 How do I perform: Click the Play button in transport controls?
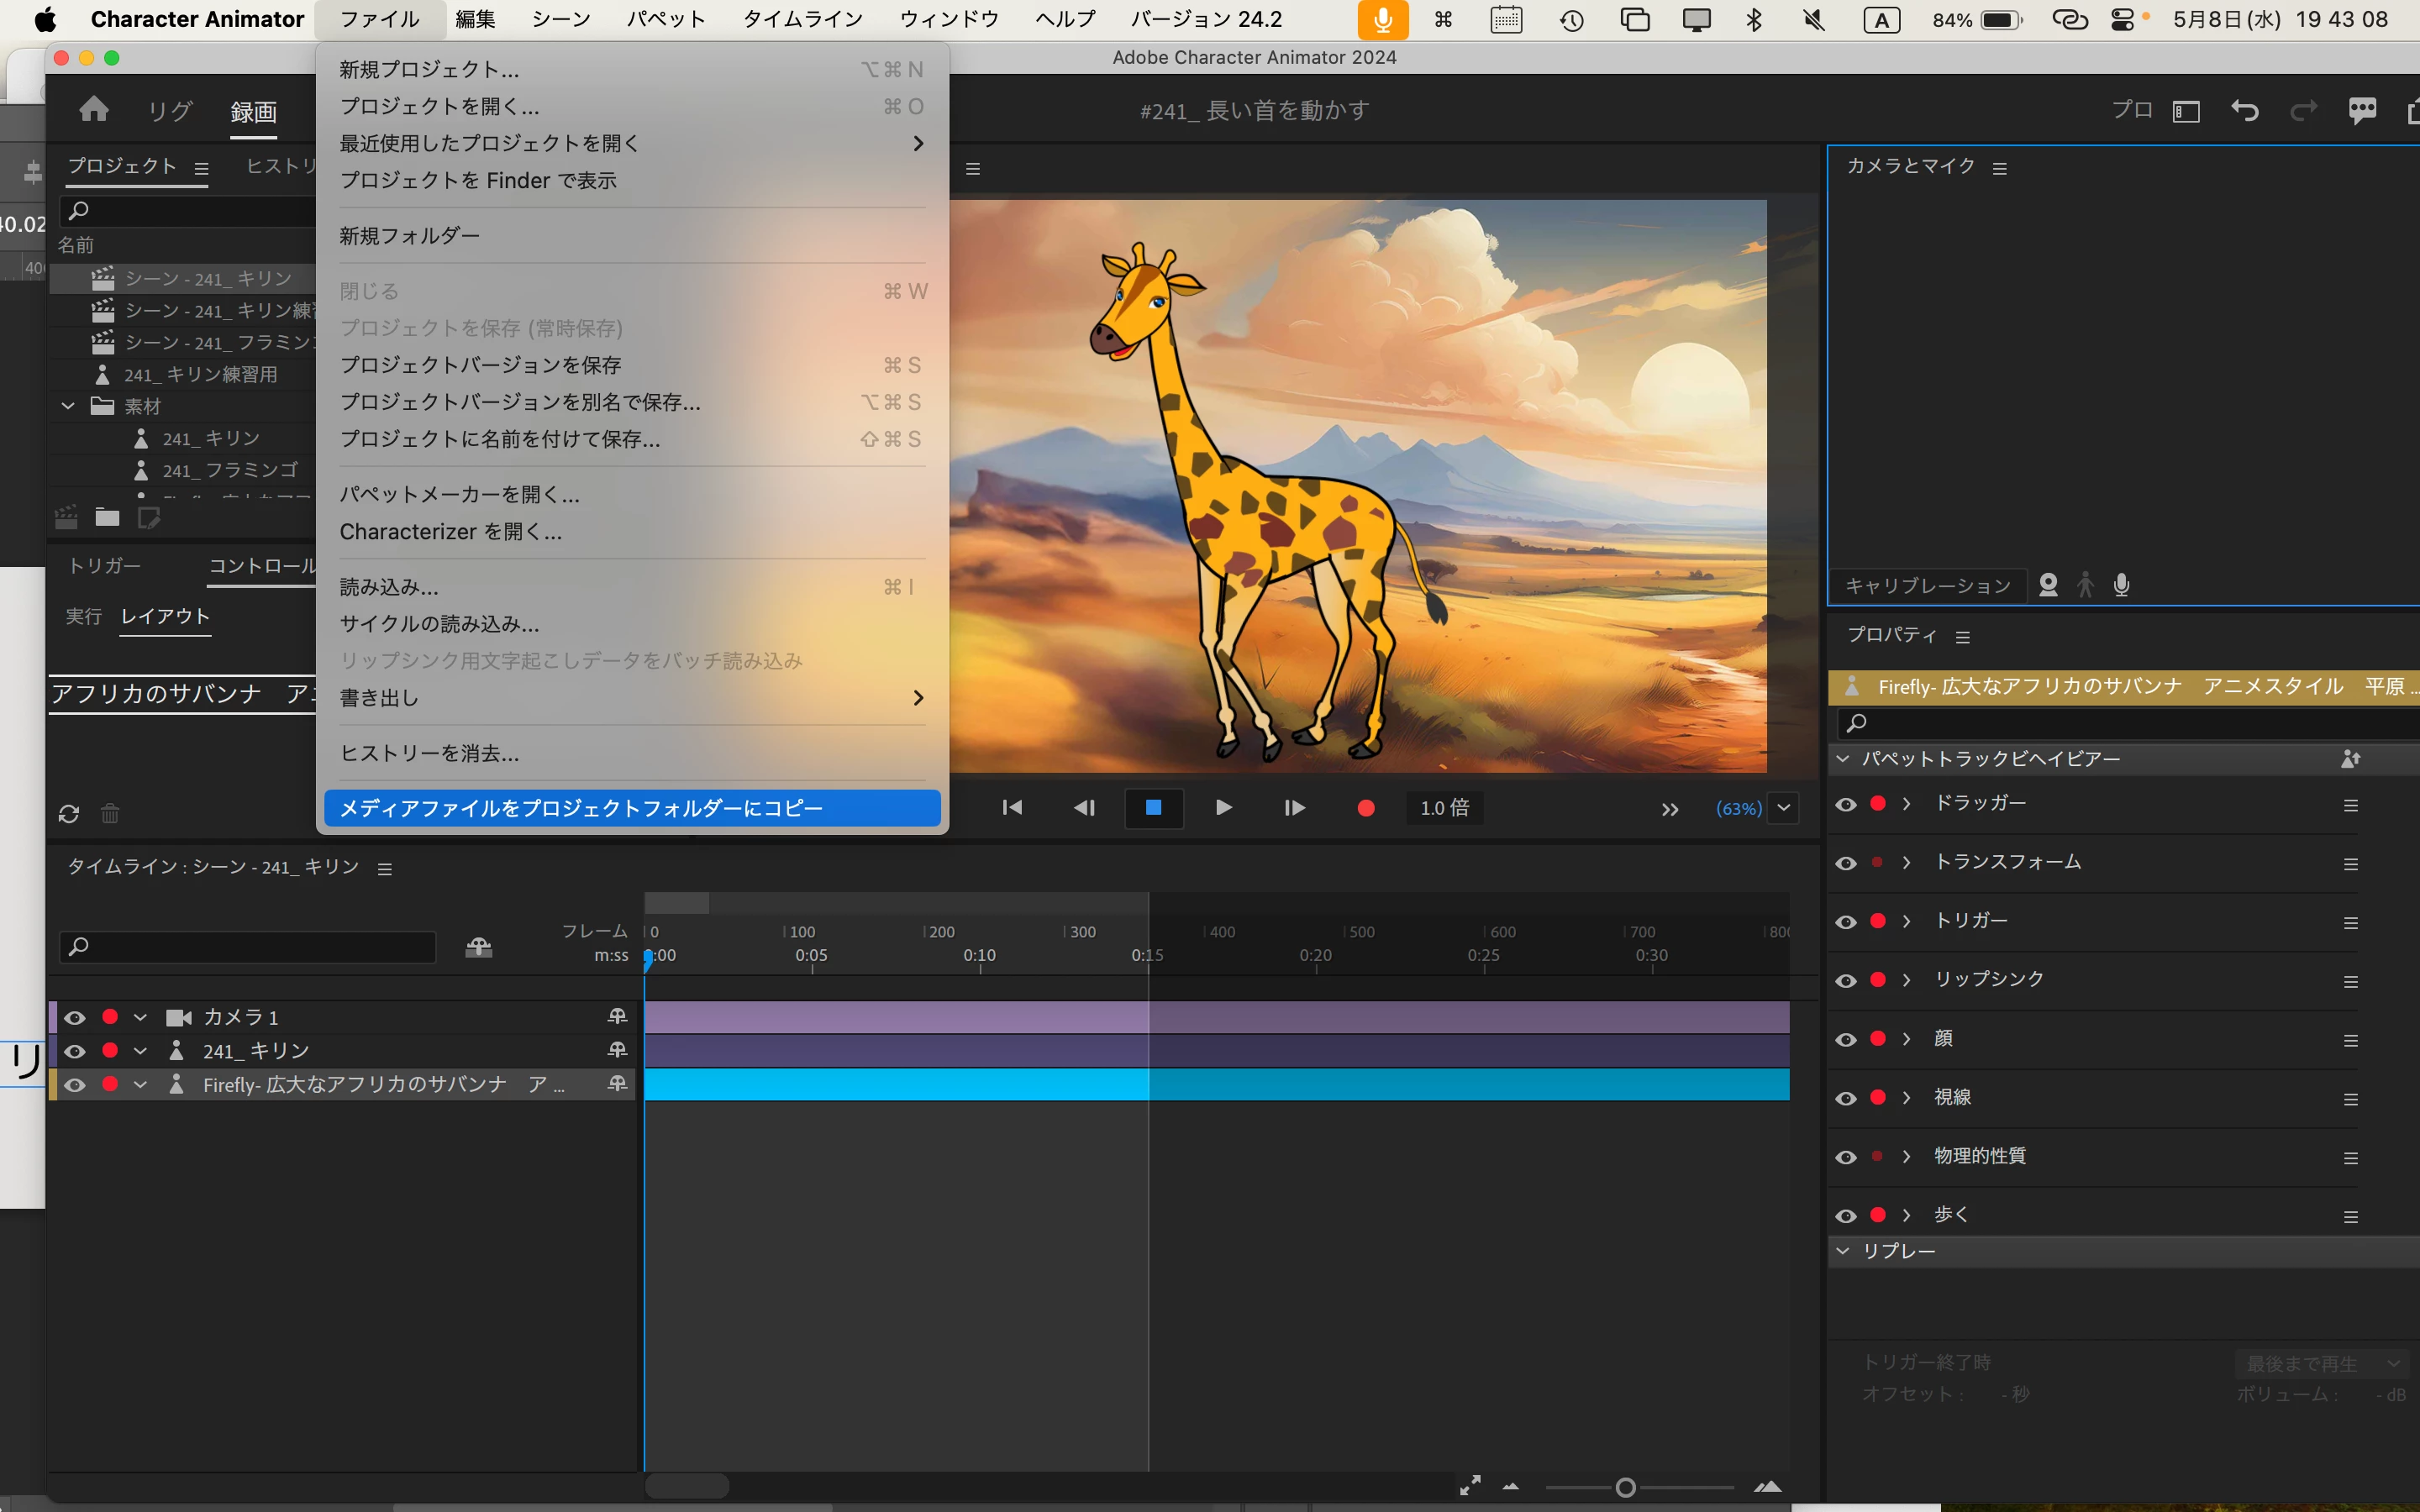[1223, 807]
